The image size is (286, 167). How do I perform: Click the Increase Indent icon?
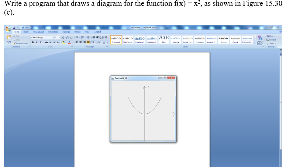pos(97,38)
